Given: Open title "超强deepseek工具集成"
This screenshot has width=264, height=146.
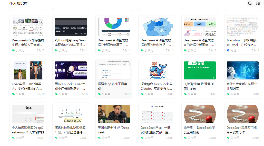Looking at the screenshot, I should coord(112,86).
